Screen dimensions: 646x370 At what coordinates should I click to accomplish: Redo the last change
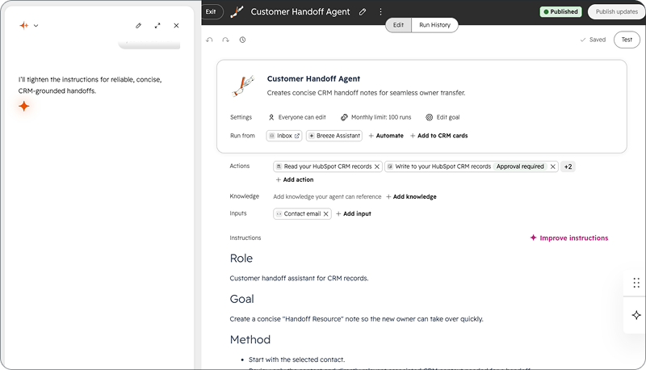point(226,40)
